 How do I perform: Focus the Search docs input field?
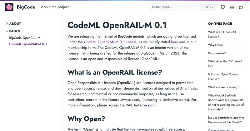click(182, 7)
